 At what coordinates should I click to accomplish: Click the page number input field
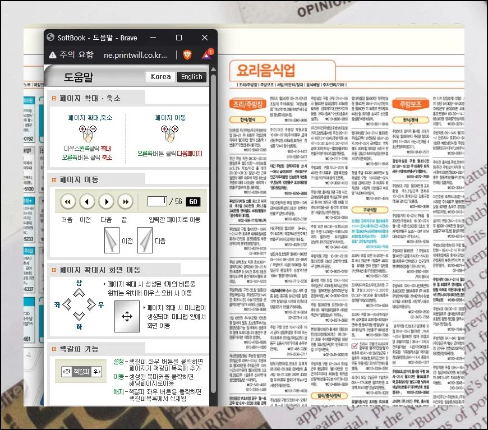point(158,201)
